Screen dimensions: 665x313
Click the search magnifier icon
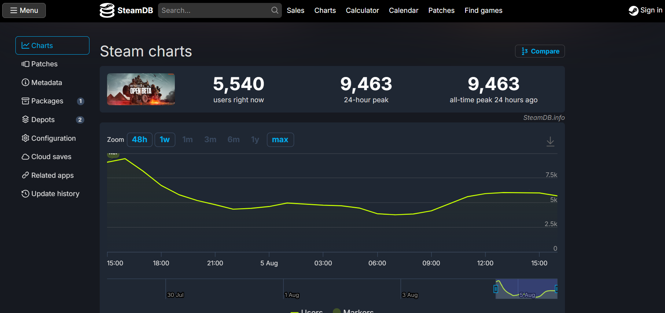coord(275,10)
